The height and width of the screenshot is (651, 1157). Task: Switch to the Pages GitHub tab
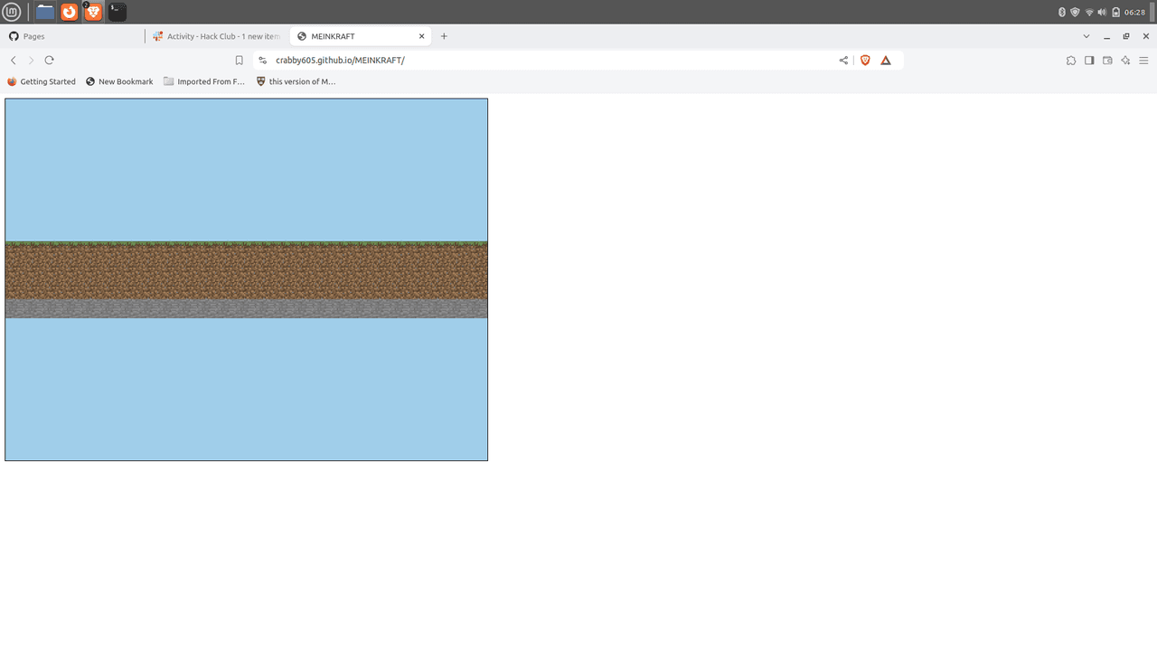[72, 36]
